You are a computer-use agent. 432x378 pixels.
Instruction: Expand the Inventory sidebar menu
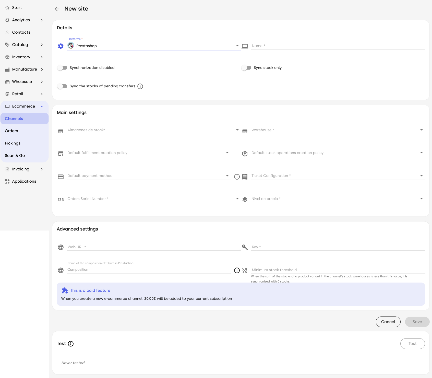pos(25,57)
